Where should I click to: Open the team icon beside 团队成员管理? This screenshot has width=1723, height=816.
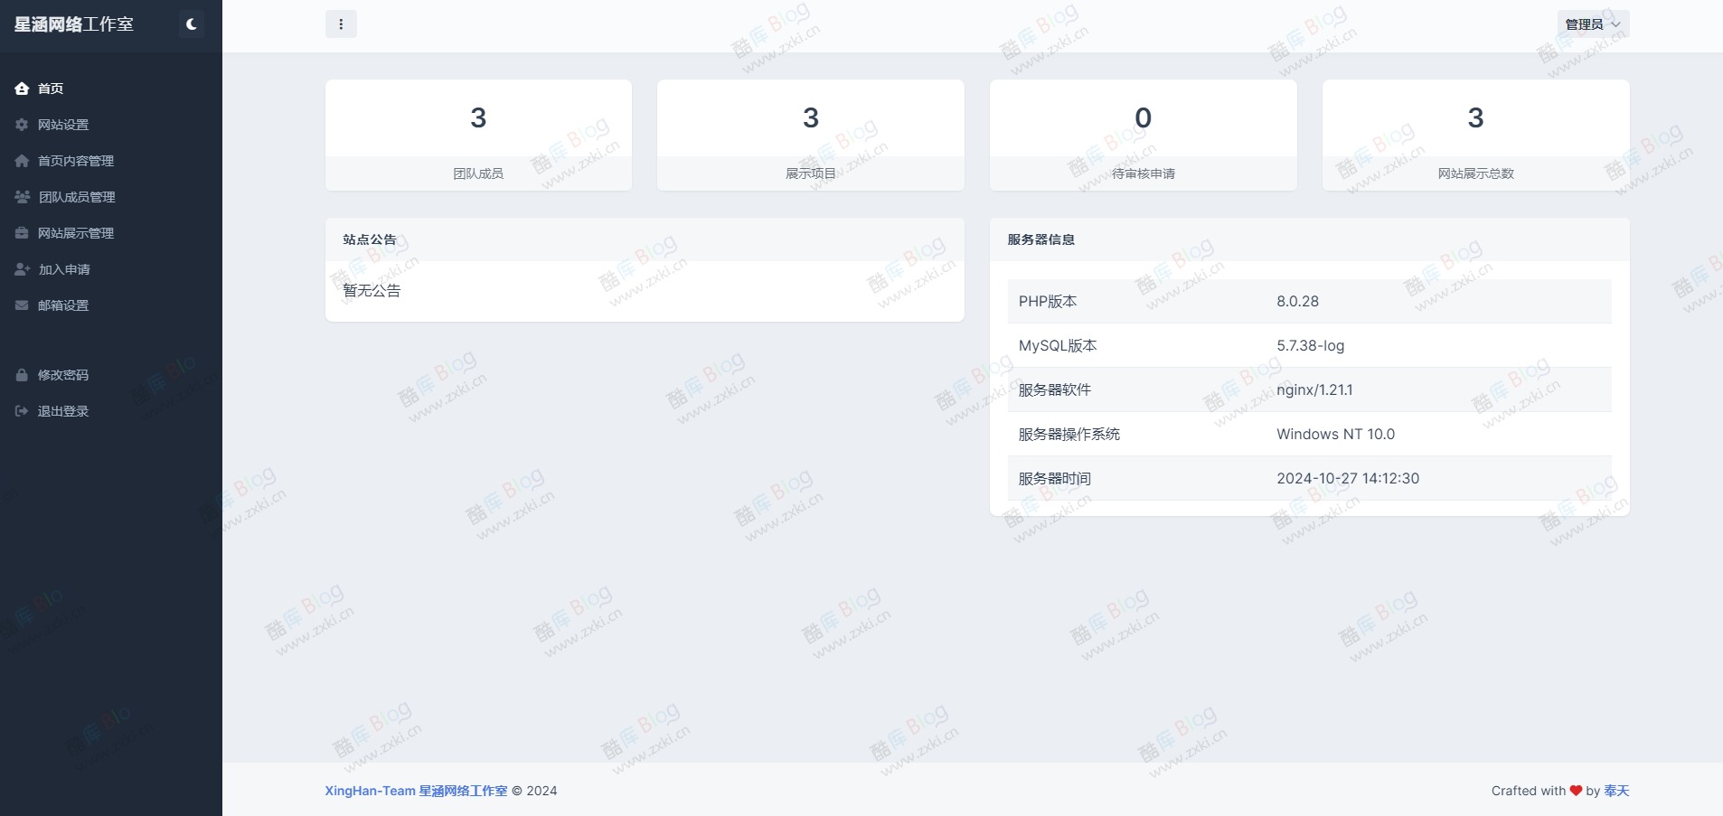click(22, 196)
